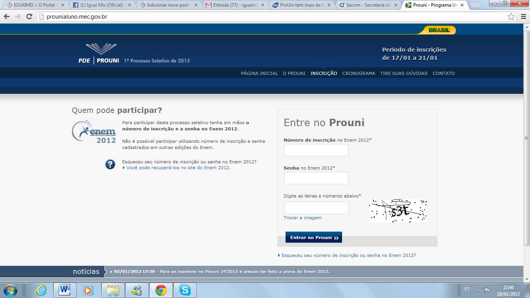Screen dimensions: 530x298
Task: Focus the Número de inscrição field
Action: point(316,150)
